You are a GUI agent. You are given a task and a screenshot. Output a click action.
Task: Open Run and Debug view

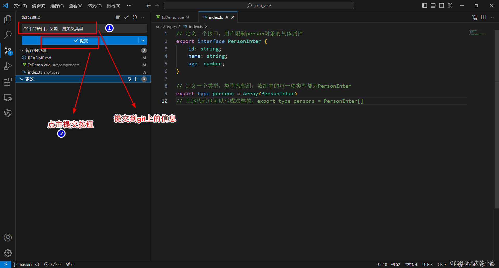tap(8, 66)
